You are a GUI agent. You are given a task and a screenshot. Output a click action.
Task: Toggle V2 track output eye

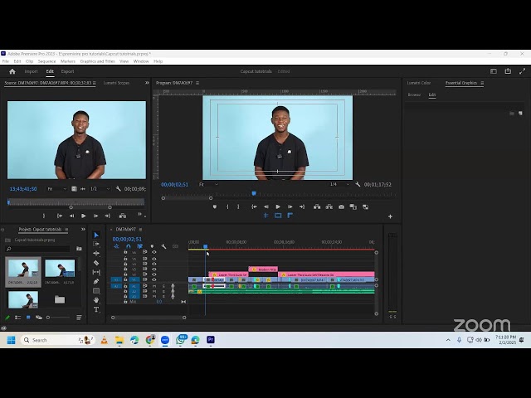click(x=153, y=274)
